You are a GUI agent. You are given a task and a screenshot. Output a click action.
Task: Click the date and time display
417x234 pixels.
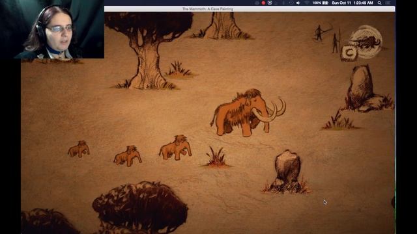pyautogui.click(x=352, y=3)
